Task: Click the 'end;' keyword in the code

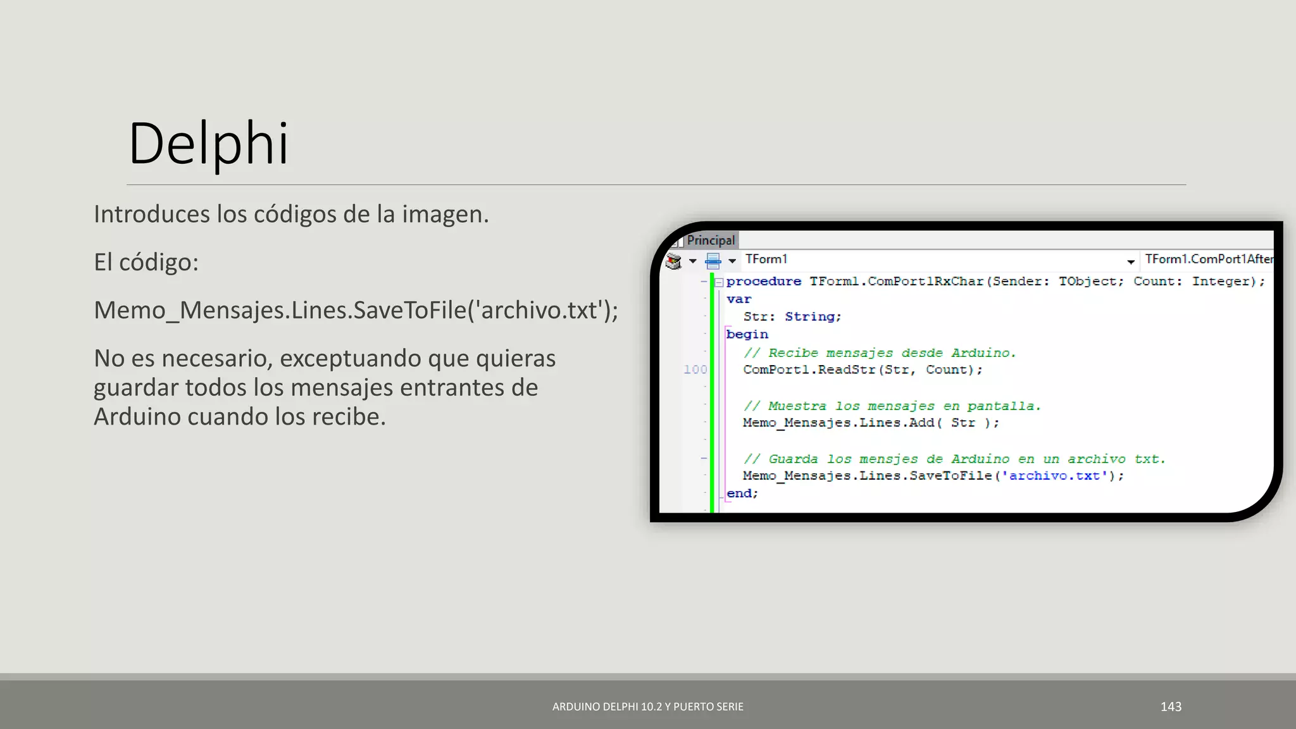Action: [742, 494]
